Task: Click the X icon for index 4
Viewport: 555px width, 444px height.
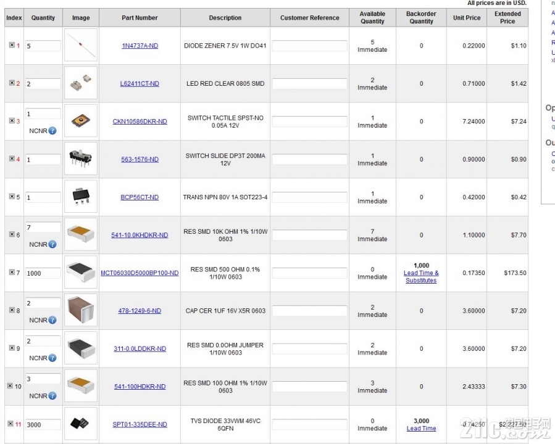Action: click(12, 158)
